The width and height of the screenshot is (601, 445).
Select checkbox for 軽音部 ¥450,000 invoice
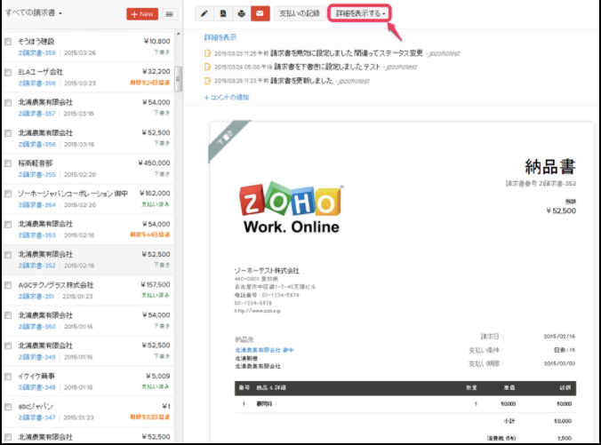[x=8, y=163]
